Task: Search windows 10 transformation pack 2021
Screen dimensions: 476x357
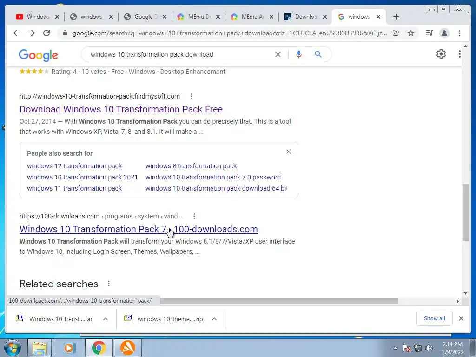Action: [x=82, y=177]
